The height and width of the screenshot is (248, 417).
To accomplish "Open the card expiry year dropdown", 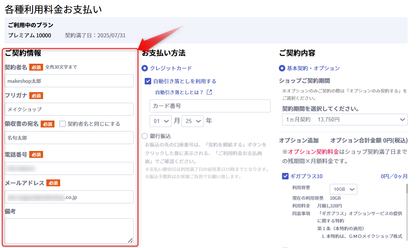I will (193, 121).
